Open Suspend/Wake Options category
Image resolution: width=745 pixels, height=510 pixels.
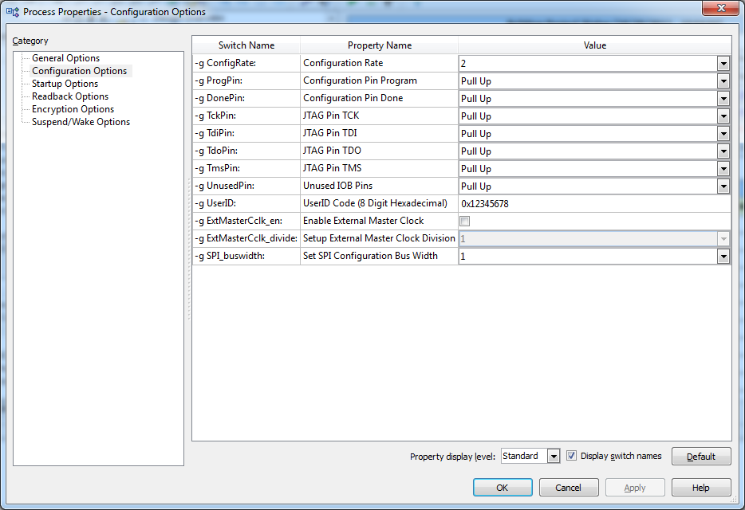[x=81, y=122]
